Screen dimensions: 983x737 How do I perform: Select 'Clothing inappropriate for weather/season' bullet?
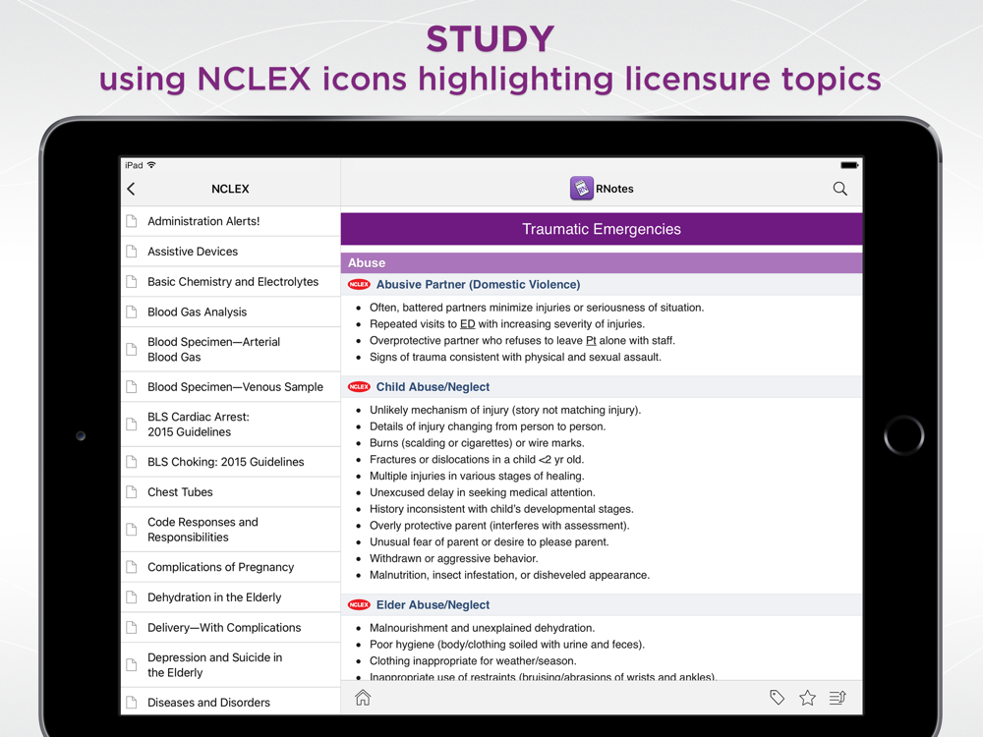point(473,660)
